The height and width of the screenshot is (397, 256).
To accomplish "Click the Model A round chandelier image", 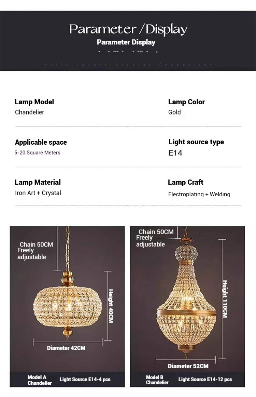I will [67, 302].
